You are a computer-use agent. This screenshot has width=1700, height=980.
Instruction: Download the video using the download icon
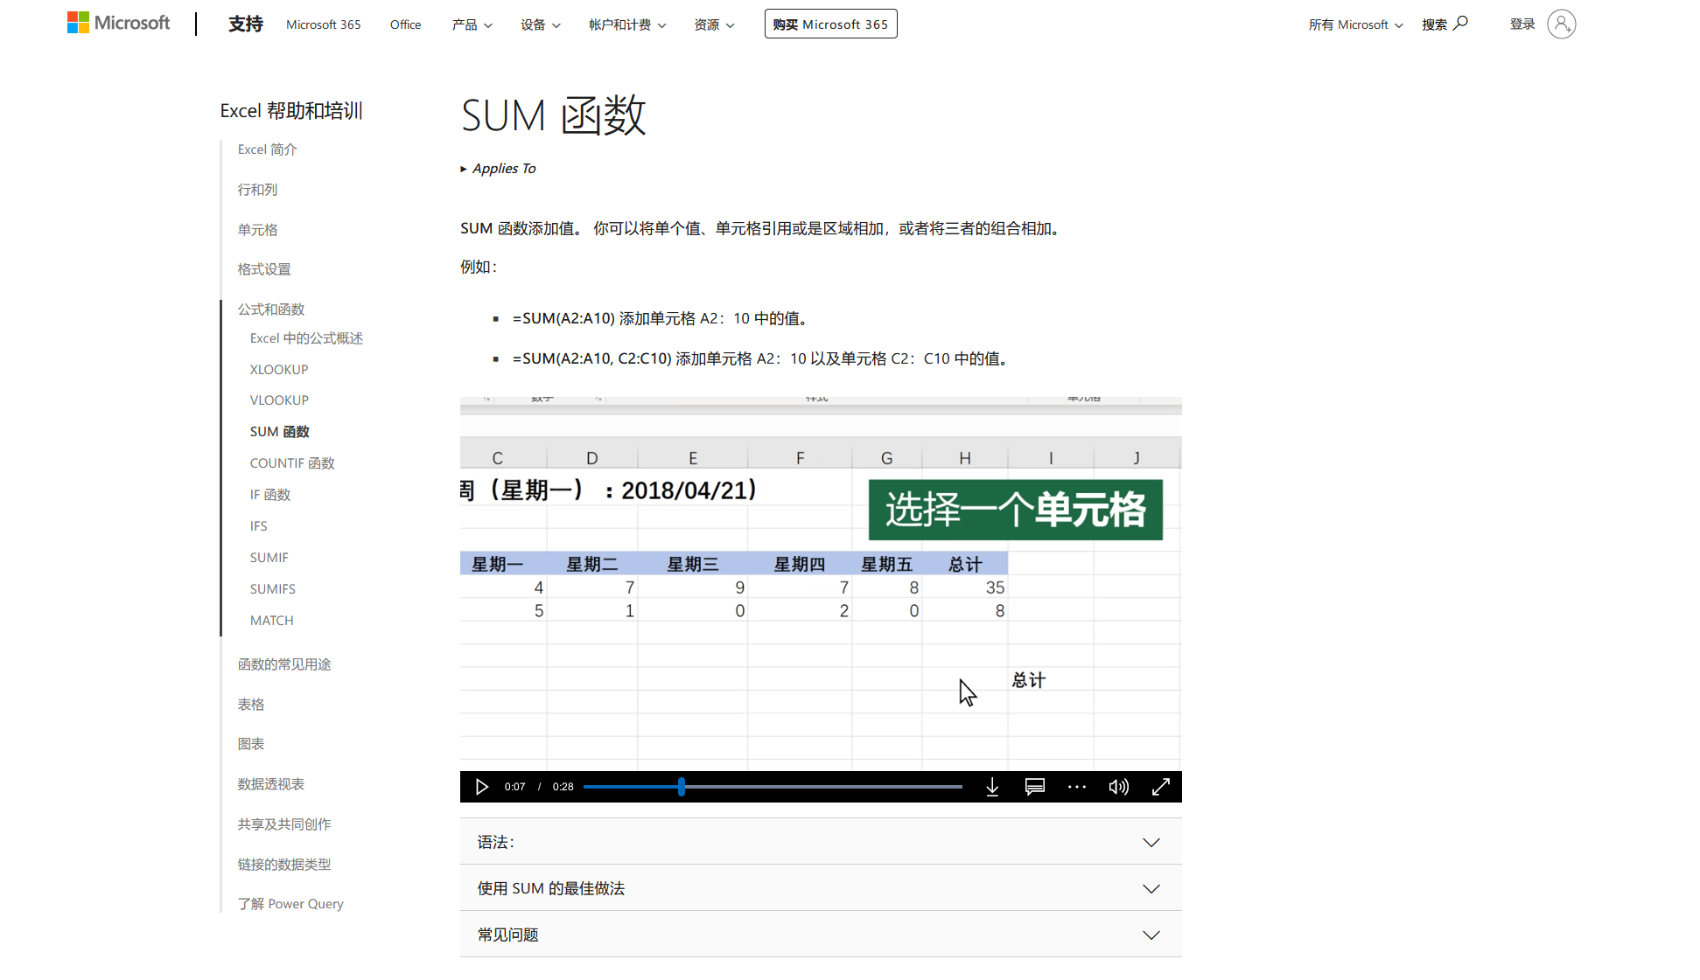(x=992, y=787)
